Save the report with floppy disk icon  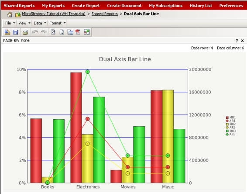click(16, 32)
